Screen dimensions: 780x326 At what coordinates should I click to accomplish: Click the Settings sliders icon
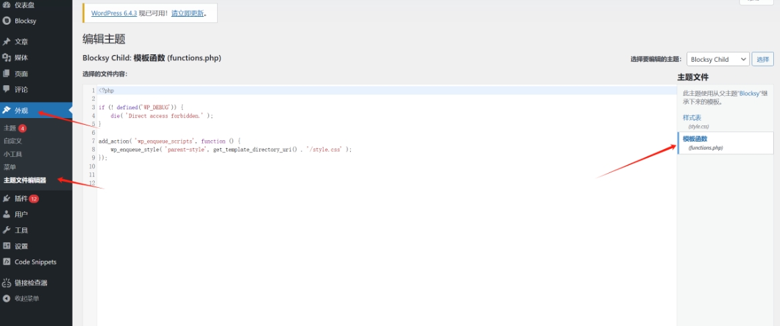(x=7, y=246)
